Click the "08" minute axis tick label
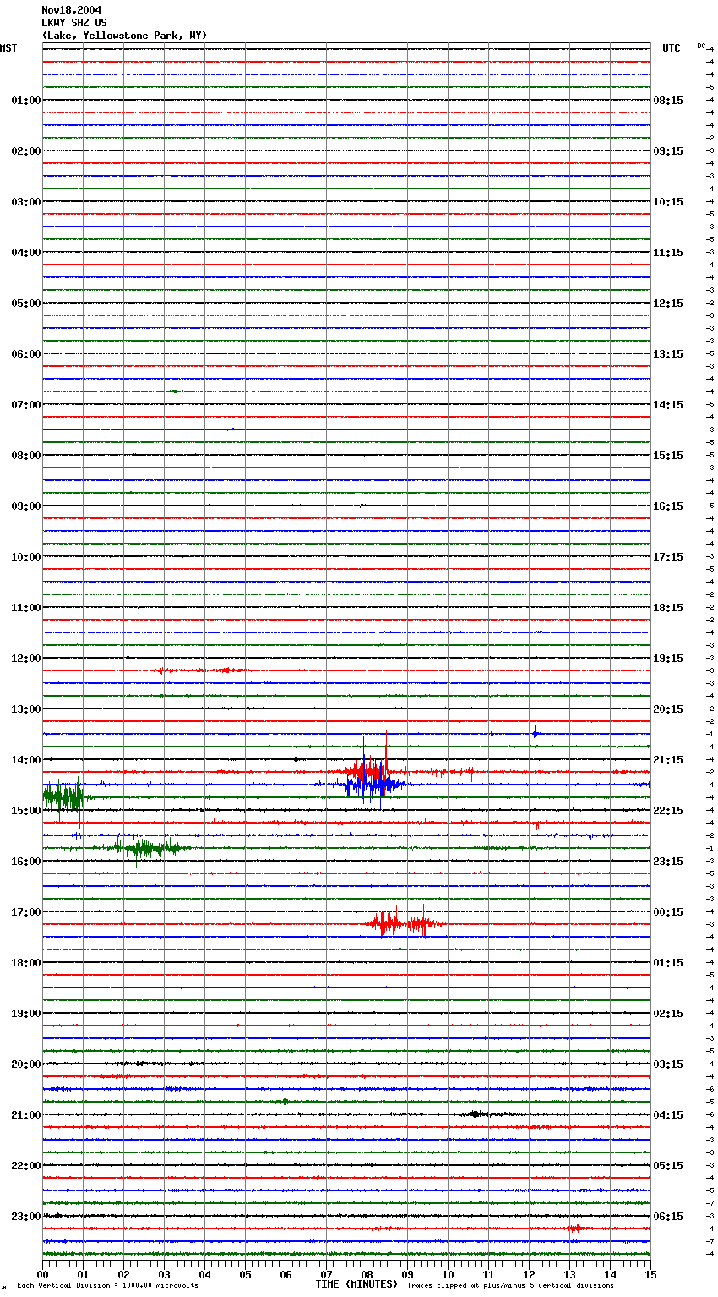Viewport: 718px width, 1297px height. coord(367,1274)
